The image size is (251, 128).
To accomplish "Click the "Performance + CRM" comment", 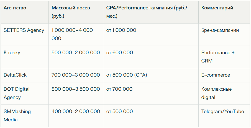I will (218, 57).
